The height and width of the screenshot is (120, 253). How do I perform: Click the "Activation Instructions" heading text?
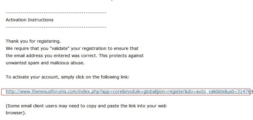(x=29, y=20)
